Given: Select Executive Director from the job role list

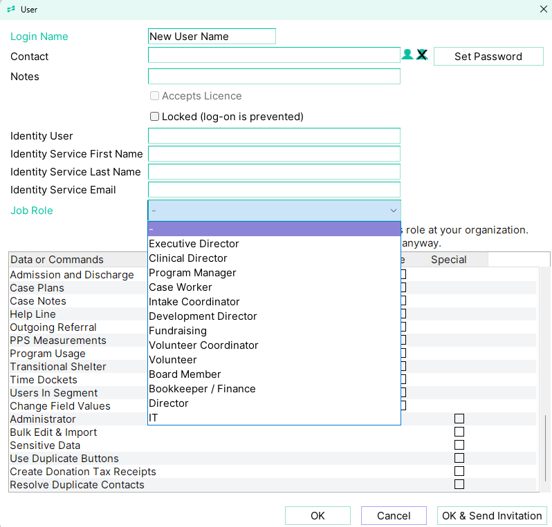Looking at the screenshot, I should click(194, 244).
